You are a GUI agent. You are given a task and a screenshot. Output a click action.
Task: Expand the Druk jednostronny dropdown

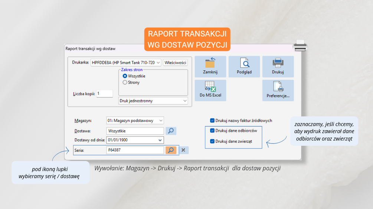[153, 101]
